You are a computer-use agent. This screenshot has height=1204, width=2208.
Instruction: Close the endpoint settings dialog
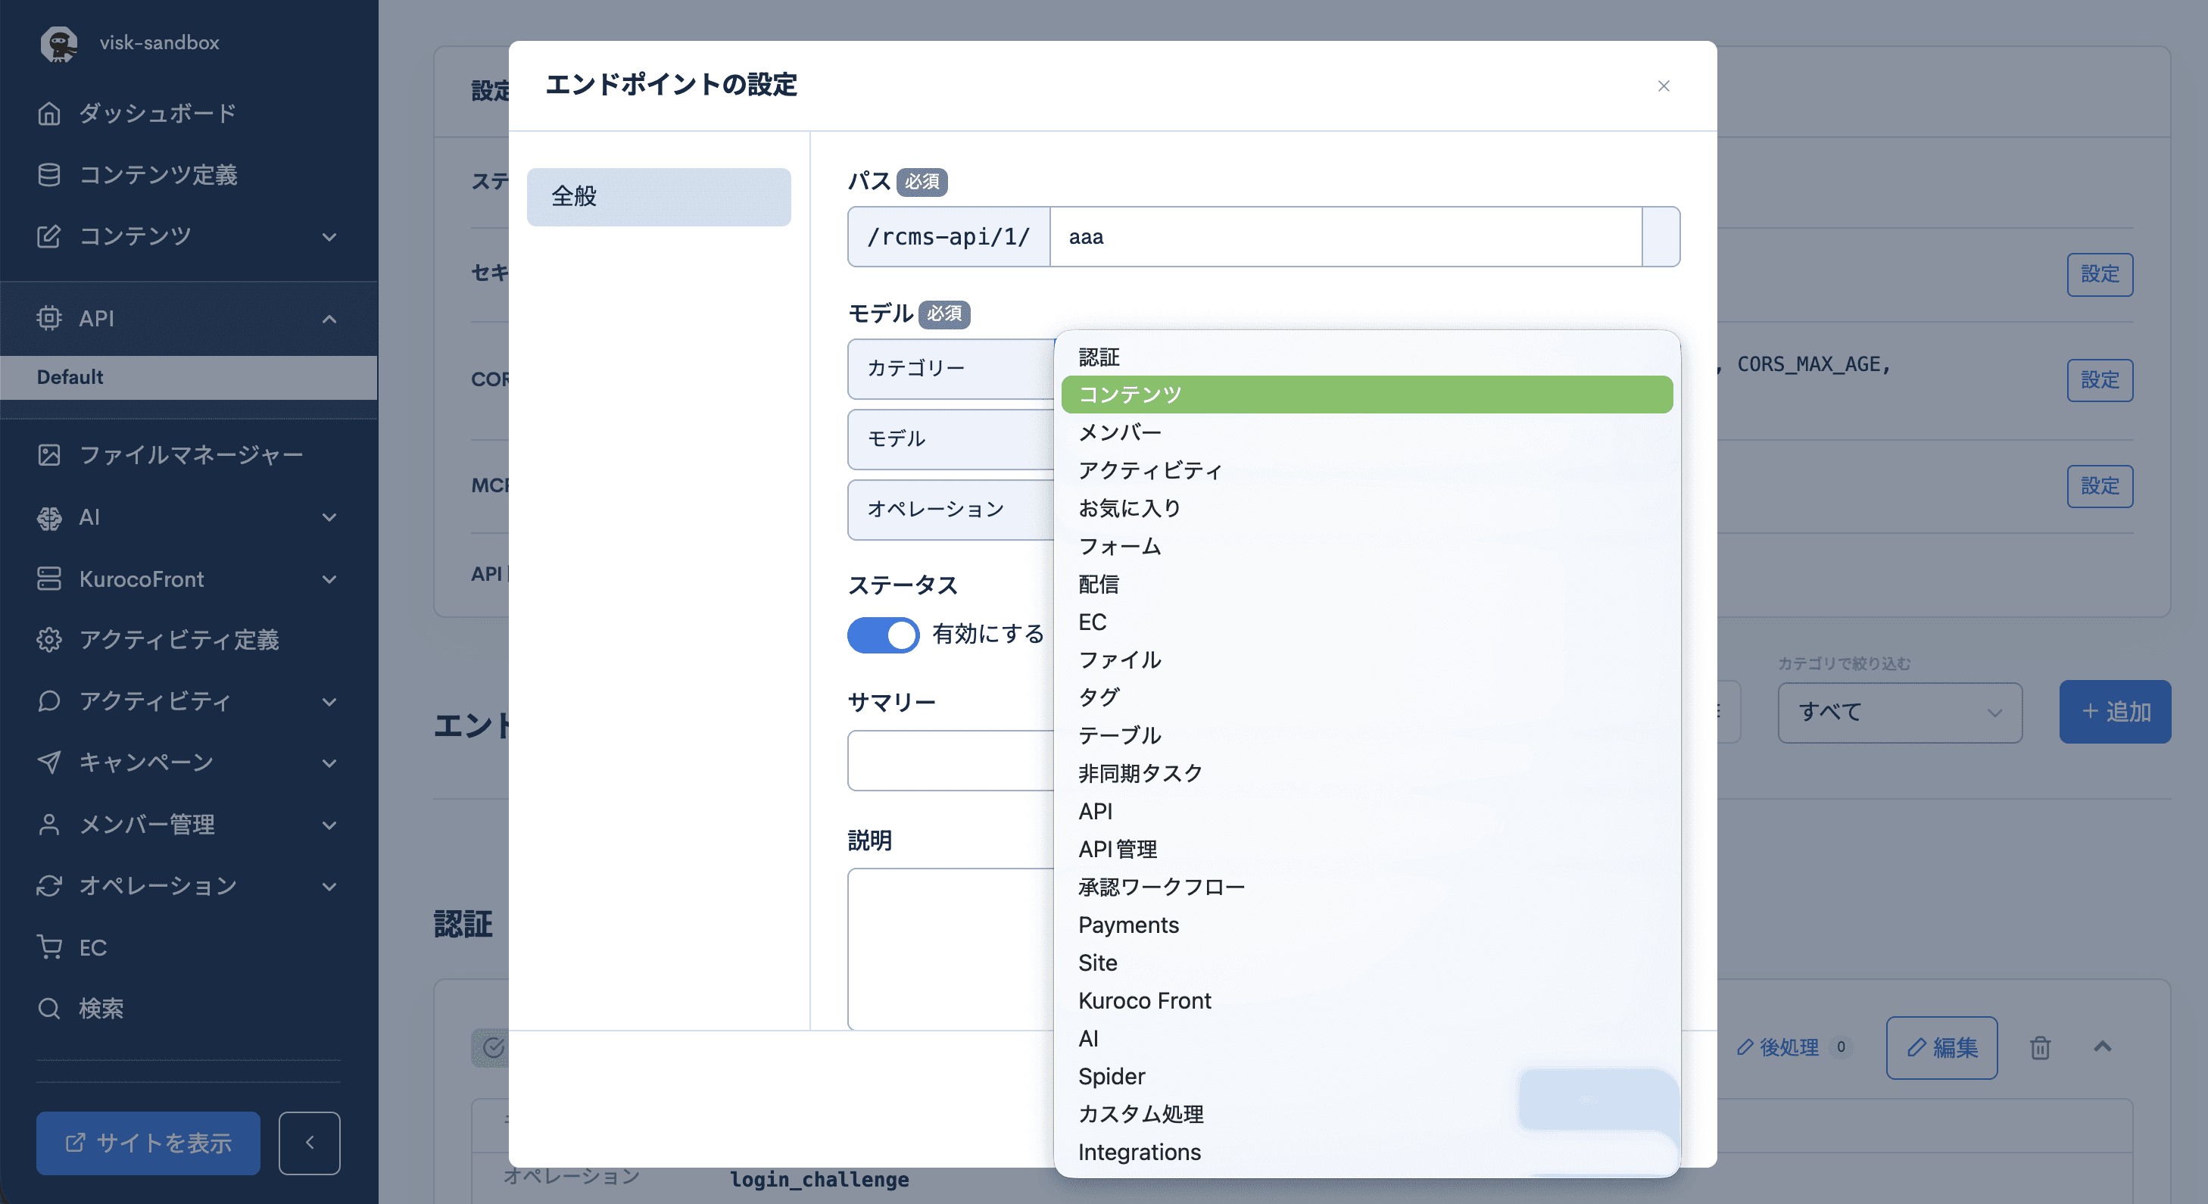click(1663, 86)
